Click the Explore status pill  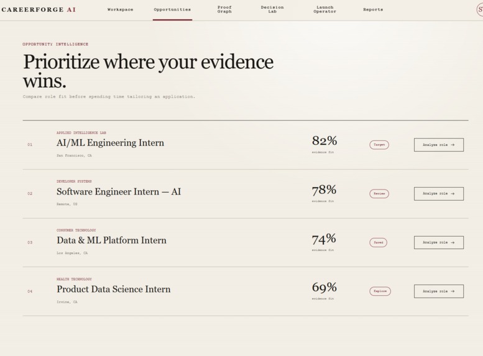(x=380, y=291)
